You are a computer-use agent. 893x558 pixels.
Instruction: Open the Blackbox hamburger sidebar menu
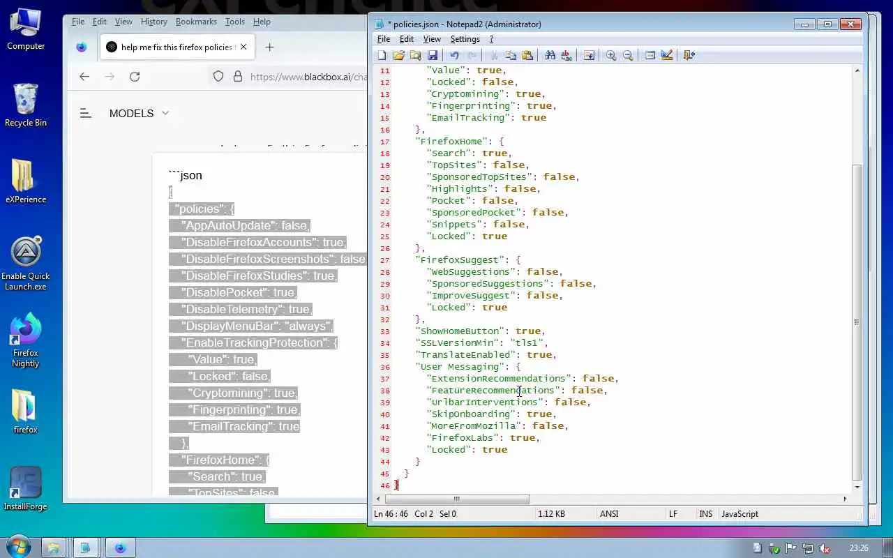point(86,113)
